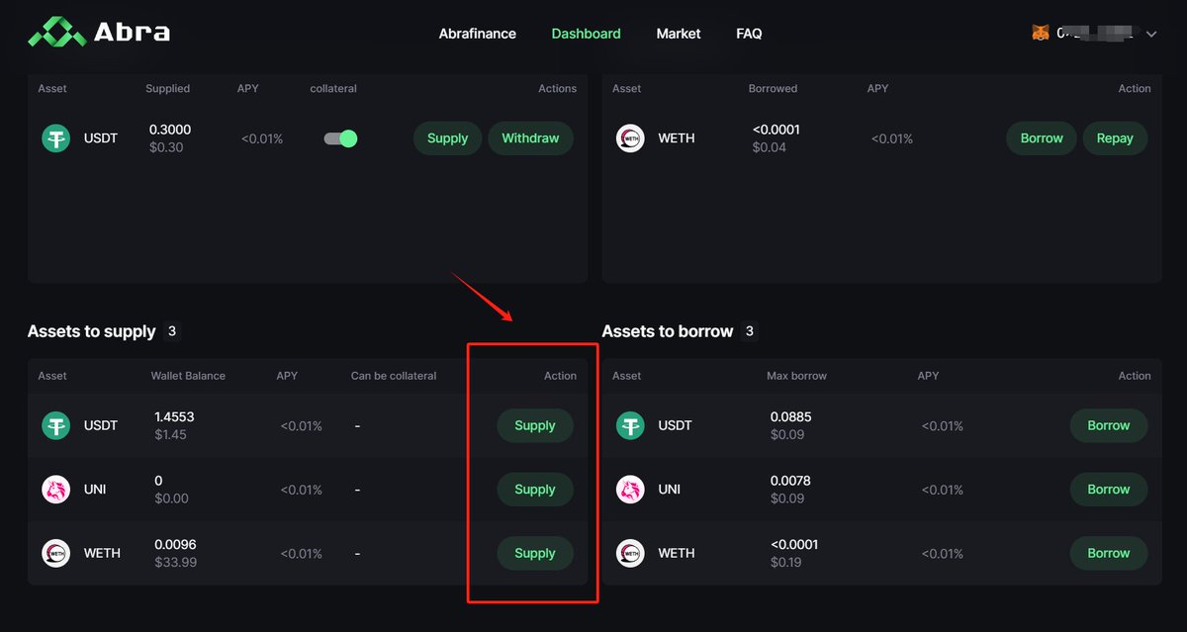Click the WETH icon in Assets to borrow
Screen dimensions: 1187x632
[630, 553]
